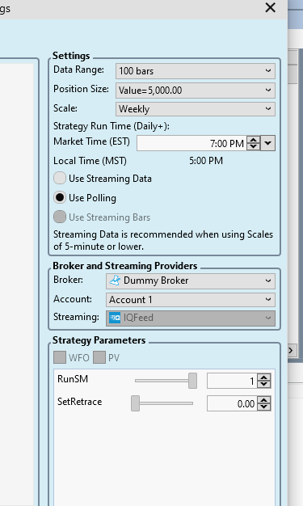Click the Dummy Broker icon

click(x=115, y=280)
